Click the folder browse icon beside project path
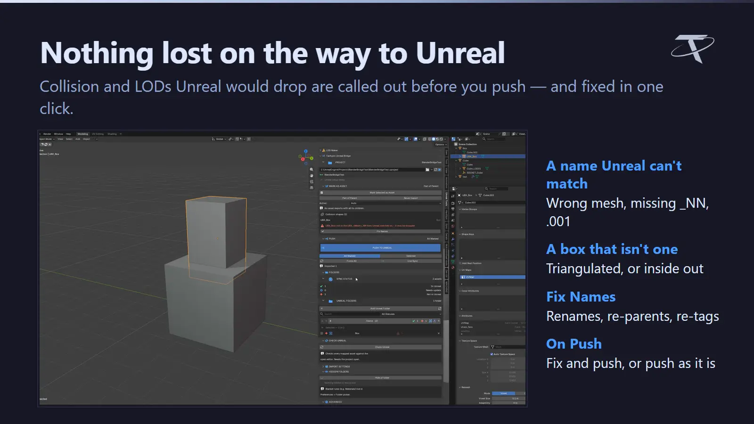 (x=427, y=170)
